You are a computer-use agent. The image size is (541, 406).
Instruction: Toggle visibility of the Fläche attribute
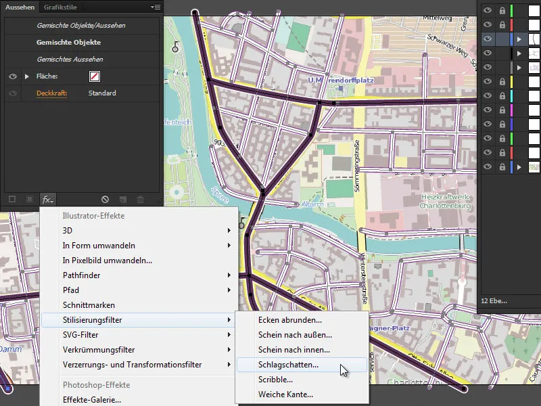point(12,76)
